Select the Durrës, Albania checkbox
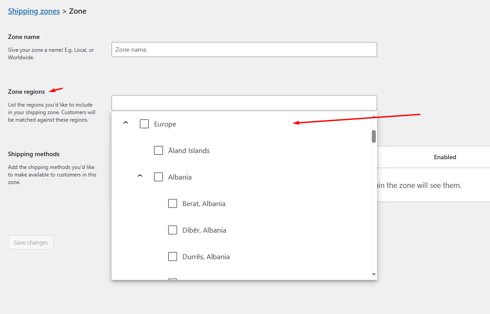Image resolution: width=490 pixels, height=314 pixels. click(x=173, y=257)
